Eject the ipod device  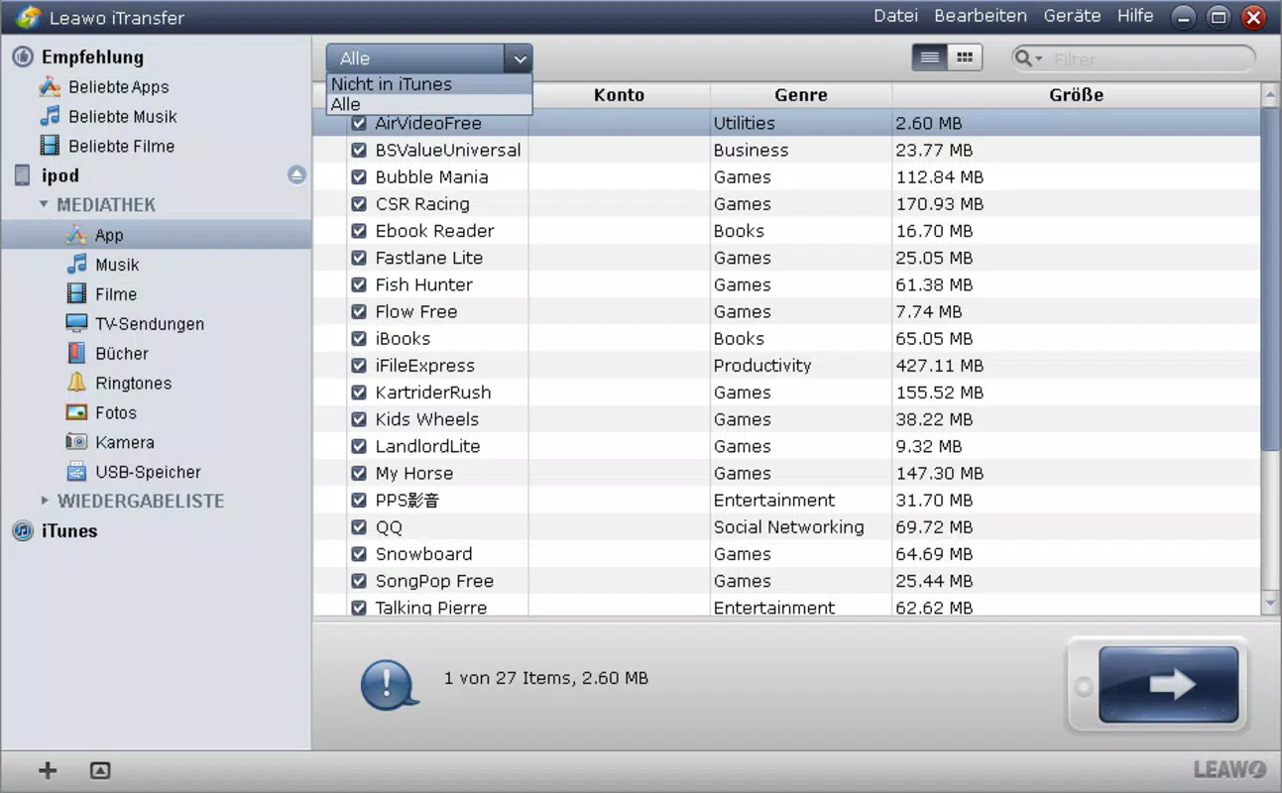(296, 175)
